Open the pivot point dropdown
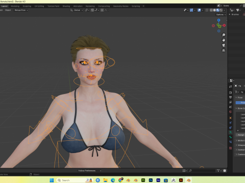The image size is (245, 183). pos(87,10)
